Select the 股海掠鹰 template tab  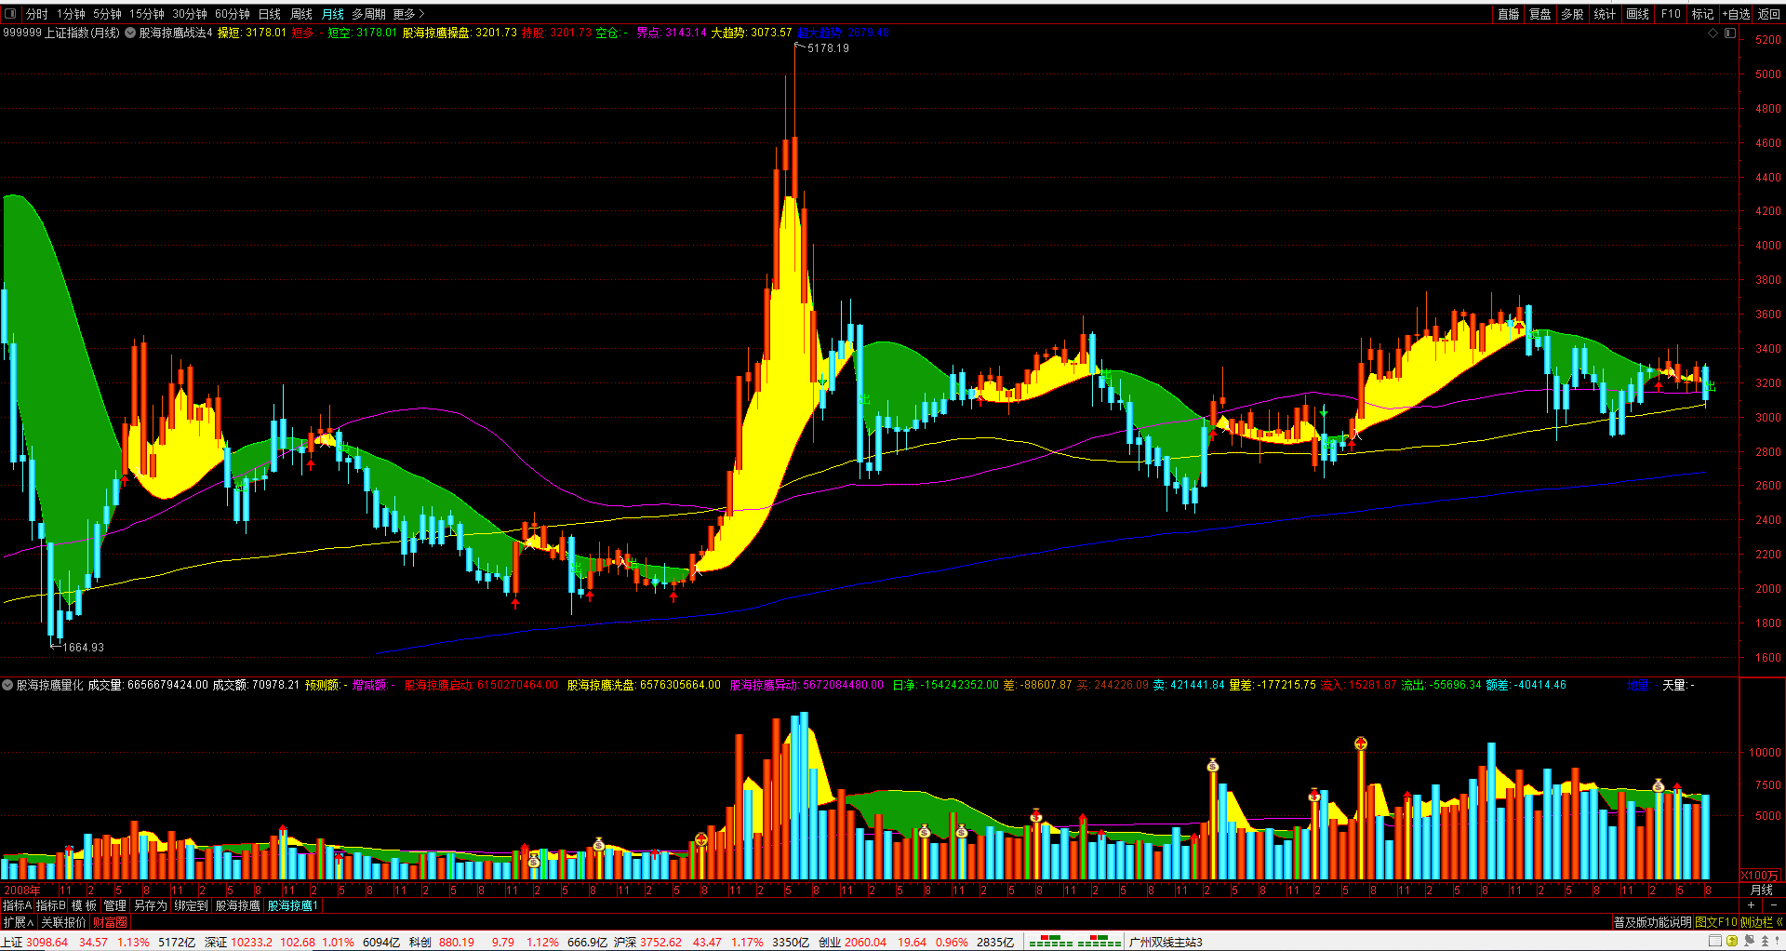click(237, 905)
